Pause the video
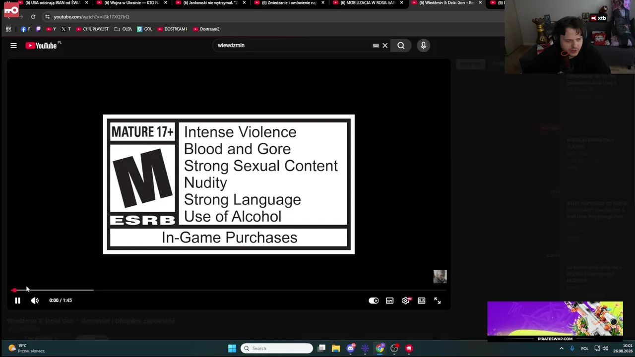635x357 pixels. click(x=17, y=300)
